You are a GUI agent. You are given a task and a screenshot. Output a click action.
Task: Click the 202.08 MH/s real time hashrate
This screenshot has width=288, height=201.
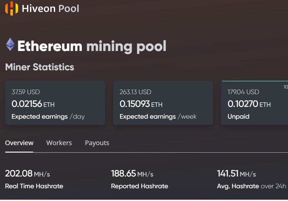(x=27, y=174)
